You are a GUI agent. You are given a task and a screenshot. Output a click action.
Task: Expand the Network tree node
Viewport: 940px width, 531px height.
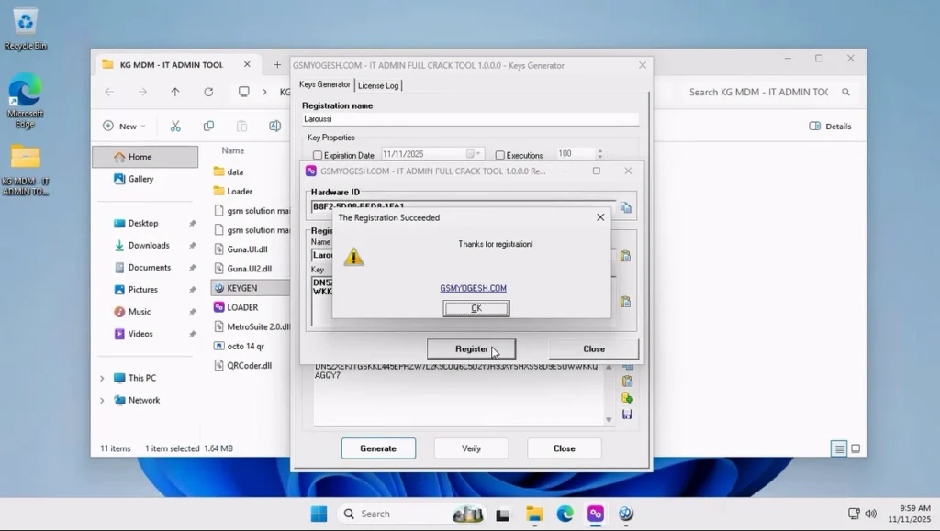tap(102, 401)
